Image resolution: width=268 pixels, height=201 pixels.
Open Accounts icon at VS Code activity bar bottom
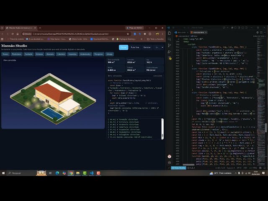point(169,156)
